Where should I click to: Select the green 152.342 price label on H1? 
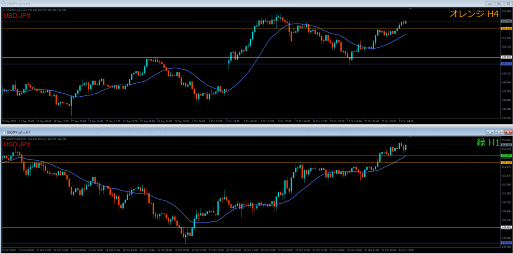pyautogui.click(x=505, y=156)
